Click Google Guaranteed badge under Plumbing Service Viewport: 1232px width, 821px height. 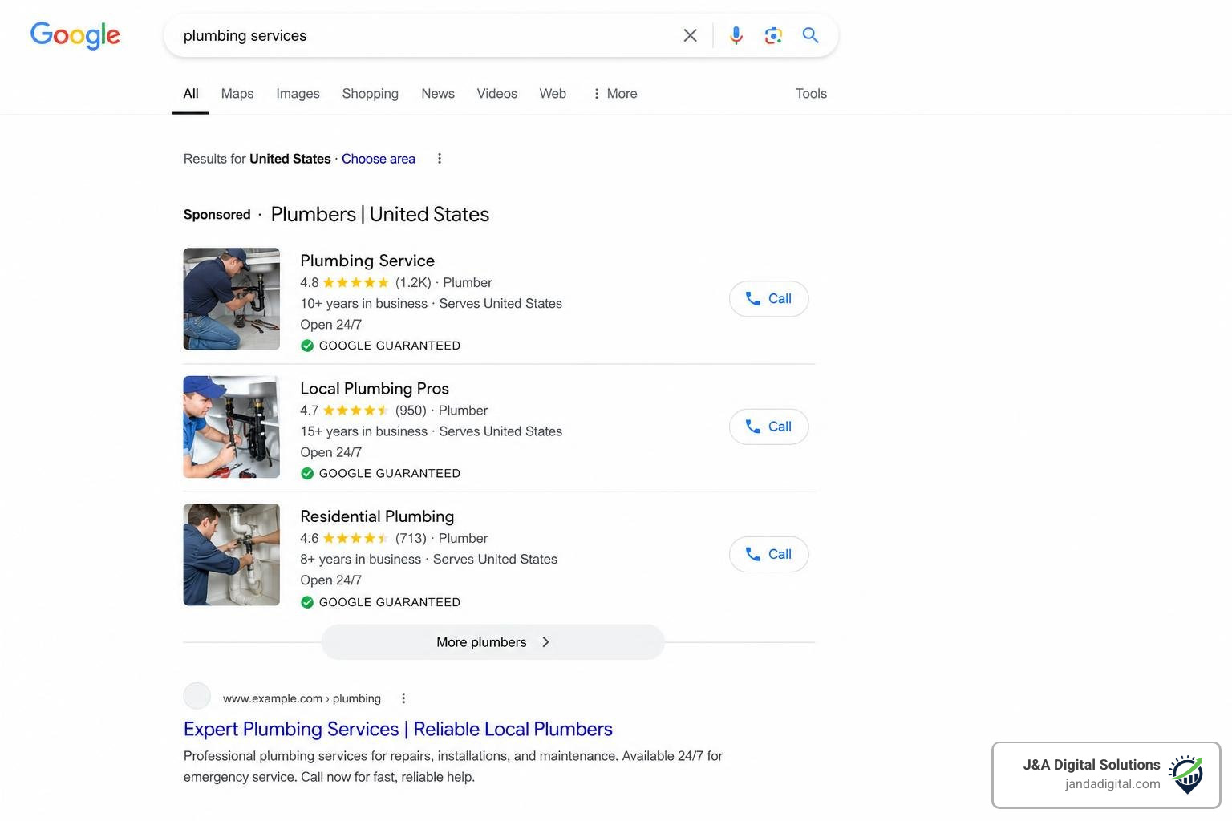coord(380,346)
